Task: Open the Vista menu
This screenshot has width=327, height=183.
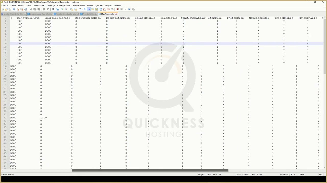Action: point(28,6)
